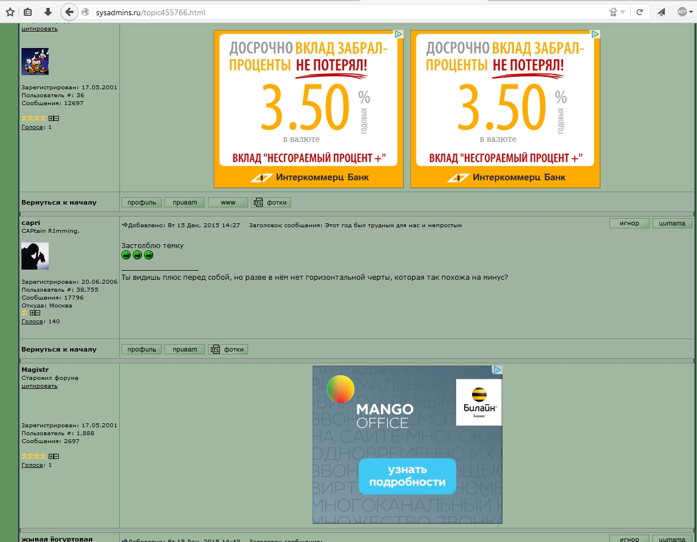This screenshot has height=542, width=697.
Task: Select 'Старожил форума' text
Action: (50, 378)
